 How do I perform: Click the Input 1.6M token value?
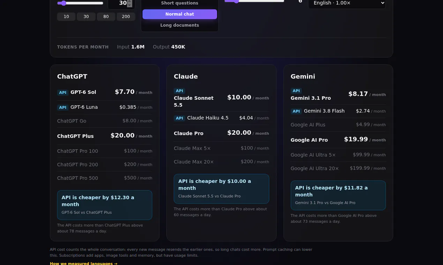click(131, 47)
